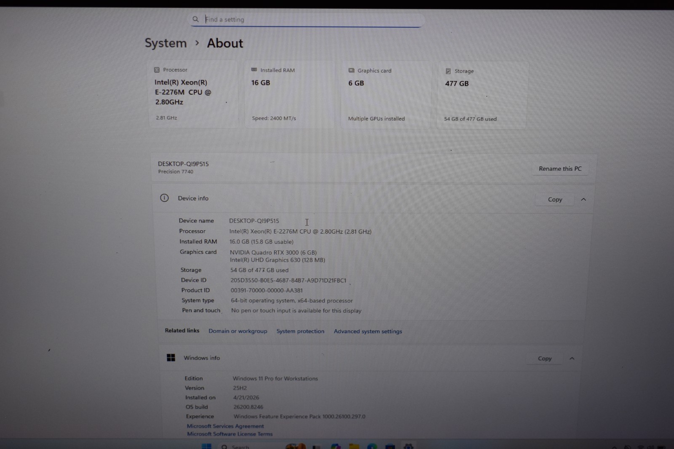The image size is (674, 449).
Task: Click the device name value DESKTOP-QI9P515 in Device info
Action: click(x=254, y=221)
